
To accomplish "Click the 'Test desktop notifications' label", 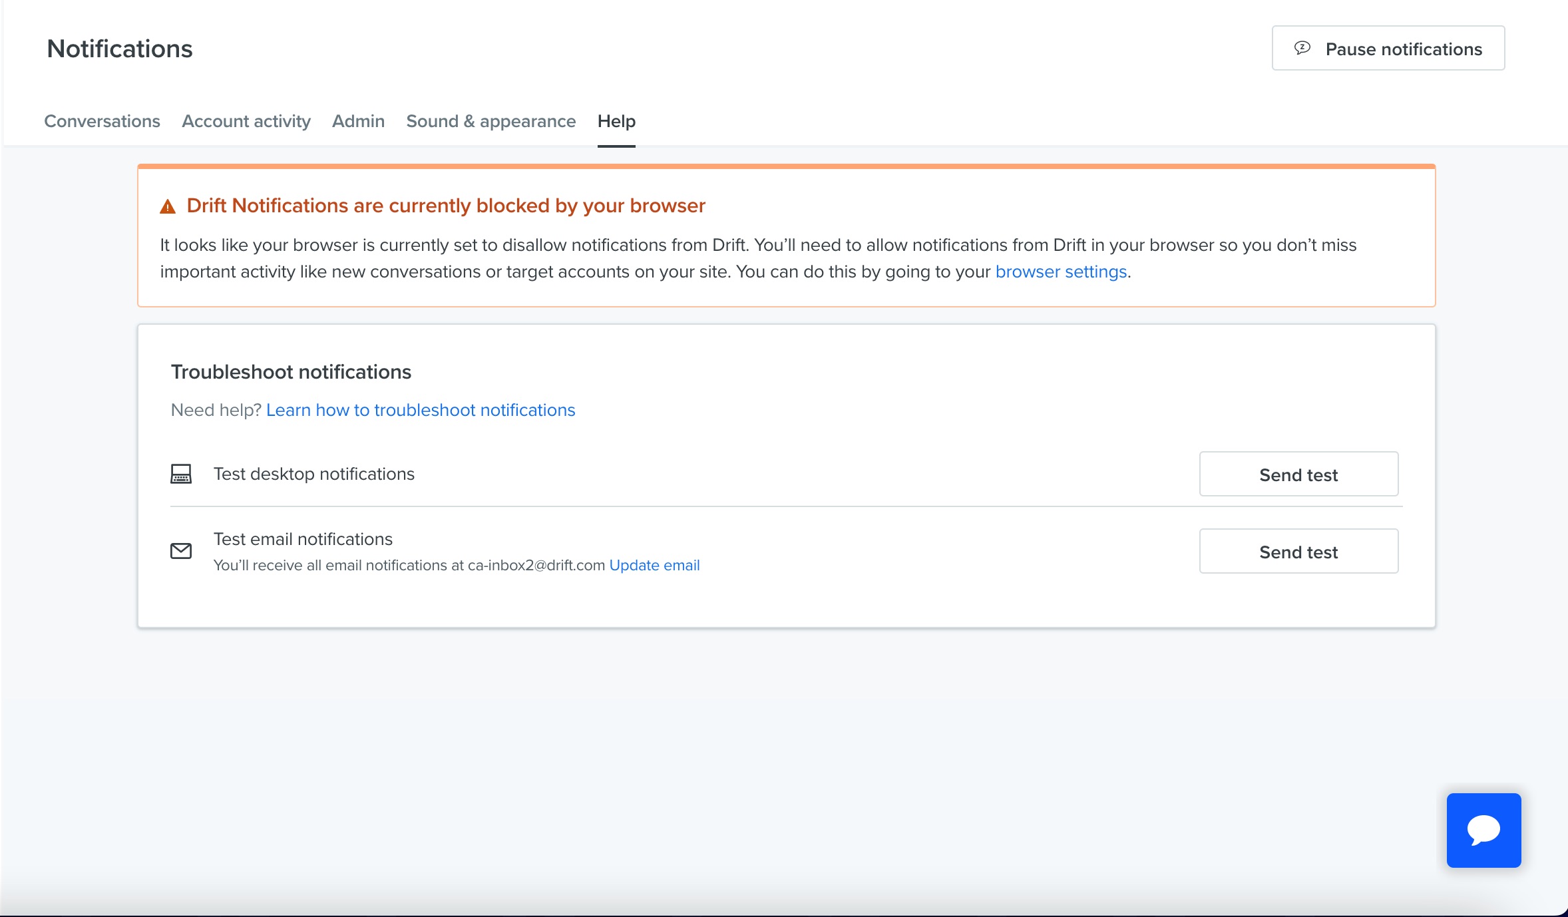I will click(314, 474).
